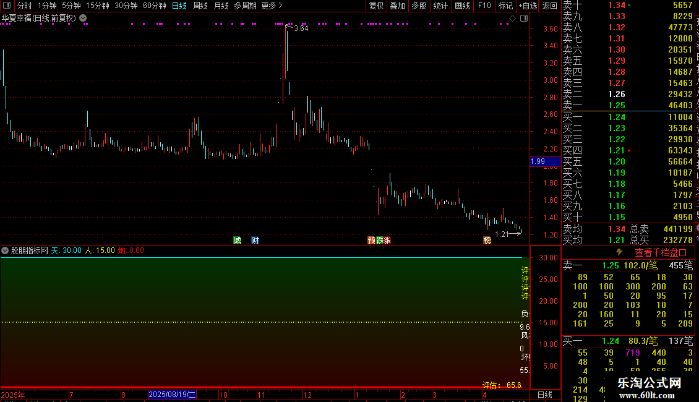This screenshot has width=699, height=402.
Task: Click the 多股 multi-stock button
Action: click(419, 6)
